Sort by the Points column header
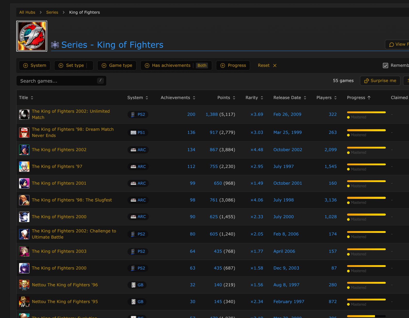 click(x=226, y=98)
